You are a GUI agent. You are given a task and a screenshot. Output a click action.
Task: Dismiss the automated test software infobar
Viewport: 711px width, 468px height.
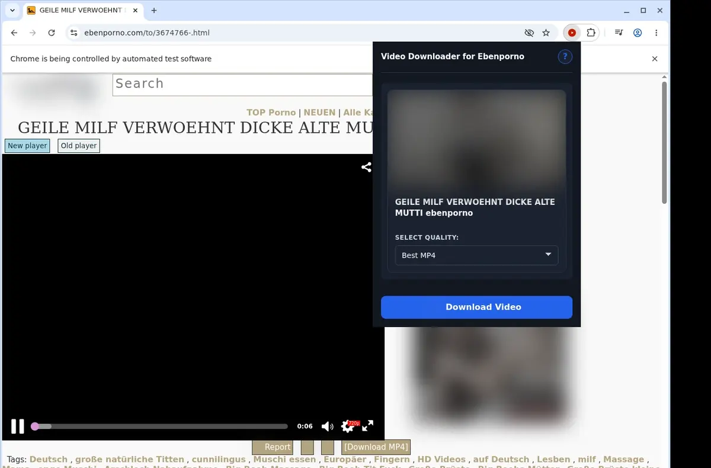[x=655, y=59]
